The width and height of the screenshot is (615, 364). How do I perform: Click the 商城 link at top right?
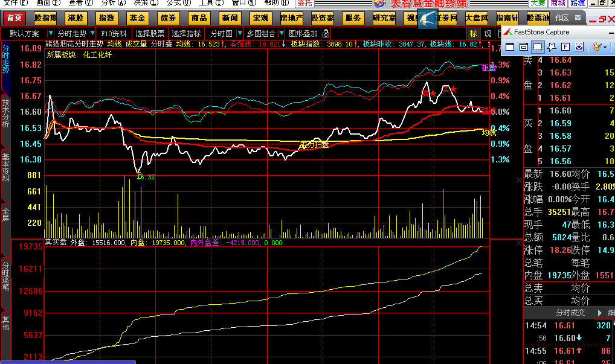coord(558,3)
